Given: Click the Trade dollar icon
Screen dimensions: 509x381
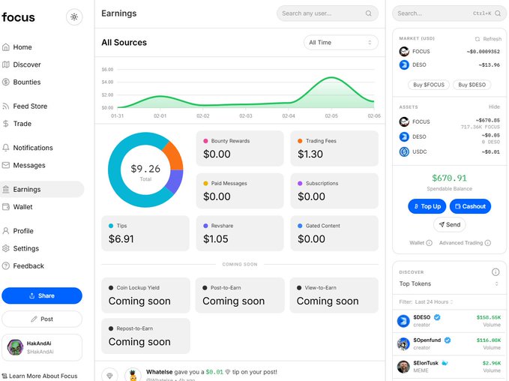Looking at the screenshot, I should point(6,124).
